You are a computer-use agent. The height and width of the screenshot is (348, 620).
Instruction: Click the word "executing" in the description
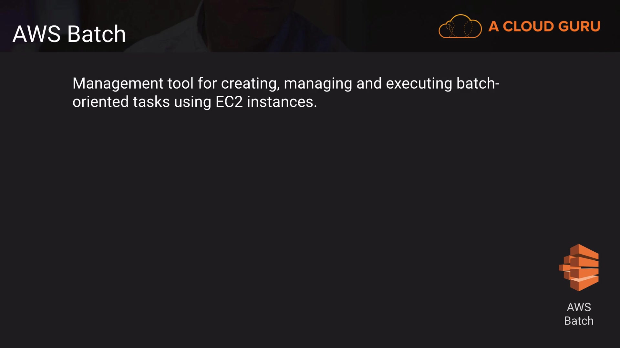click(419, 83)
